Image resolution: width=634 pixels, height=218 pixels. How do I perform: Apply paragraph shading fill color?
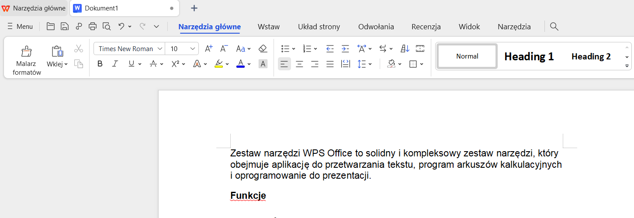391,64
